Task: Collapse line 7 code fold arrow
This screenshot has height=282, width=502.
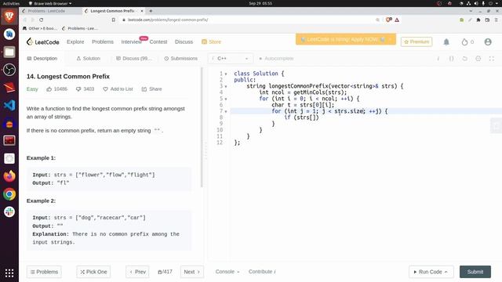Action: [x=226, y=111]
